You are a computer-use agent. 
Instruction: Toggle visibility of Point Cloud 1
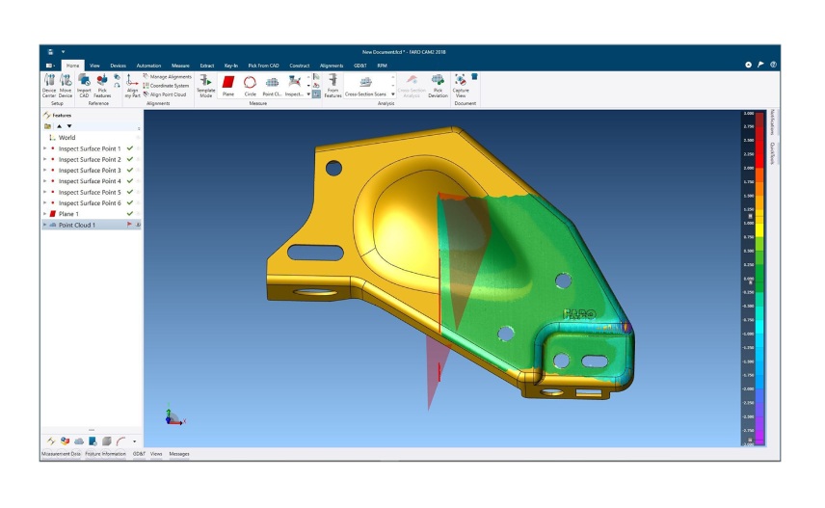139,225
